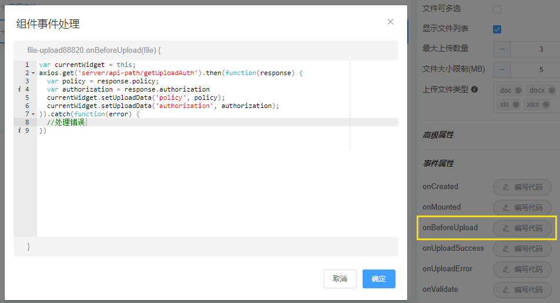Click the info marker on code line 9
This screenshot has width=560, height=303.
point(19,130)
